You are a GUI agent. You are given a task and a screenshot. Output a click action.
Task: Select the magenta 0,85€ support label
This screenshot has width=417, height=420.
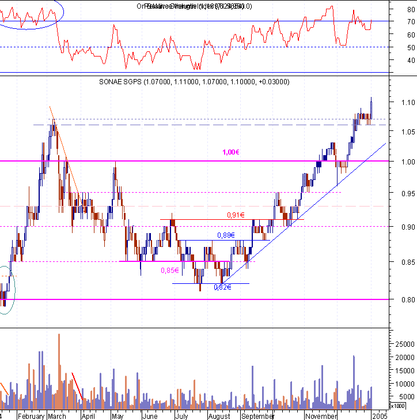[x=170, y=271]
